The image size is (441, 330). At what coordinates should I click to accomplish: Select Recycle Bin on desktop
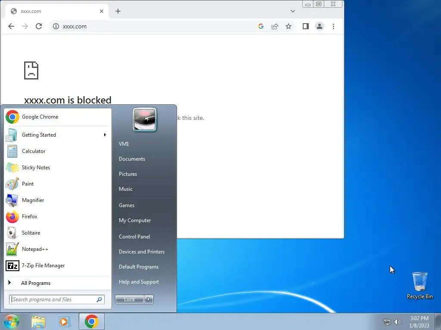[x=419, y=285]
